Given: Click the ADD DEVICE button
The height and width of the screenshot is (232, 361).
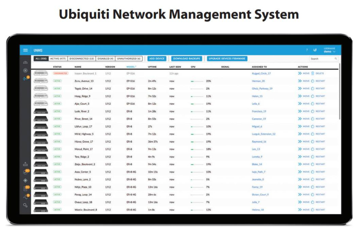Looking at the screenshot, I should point(157,59).
